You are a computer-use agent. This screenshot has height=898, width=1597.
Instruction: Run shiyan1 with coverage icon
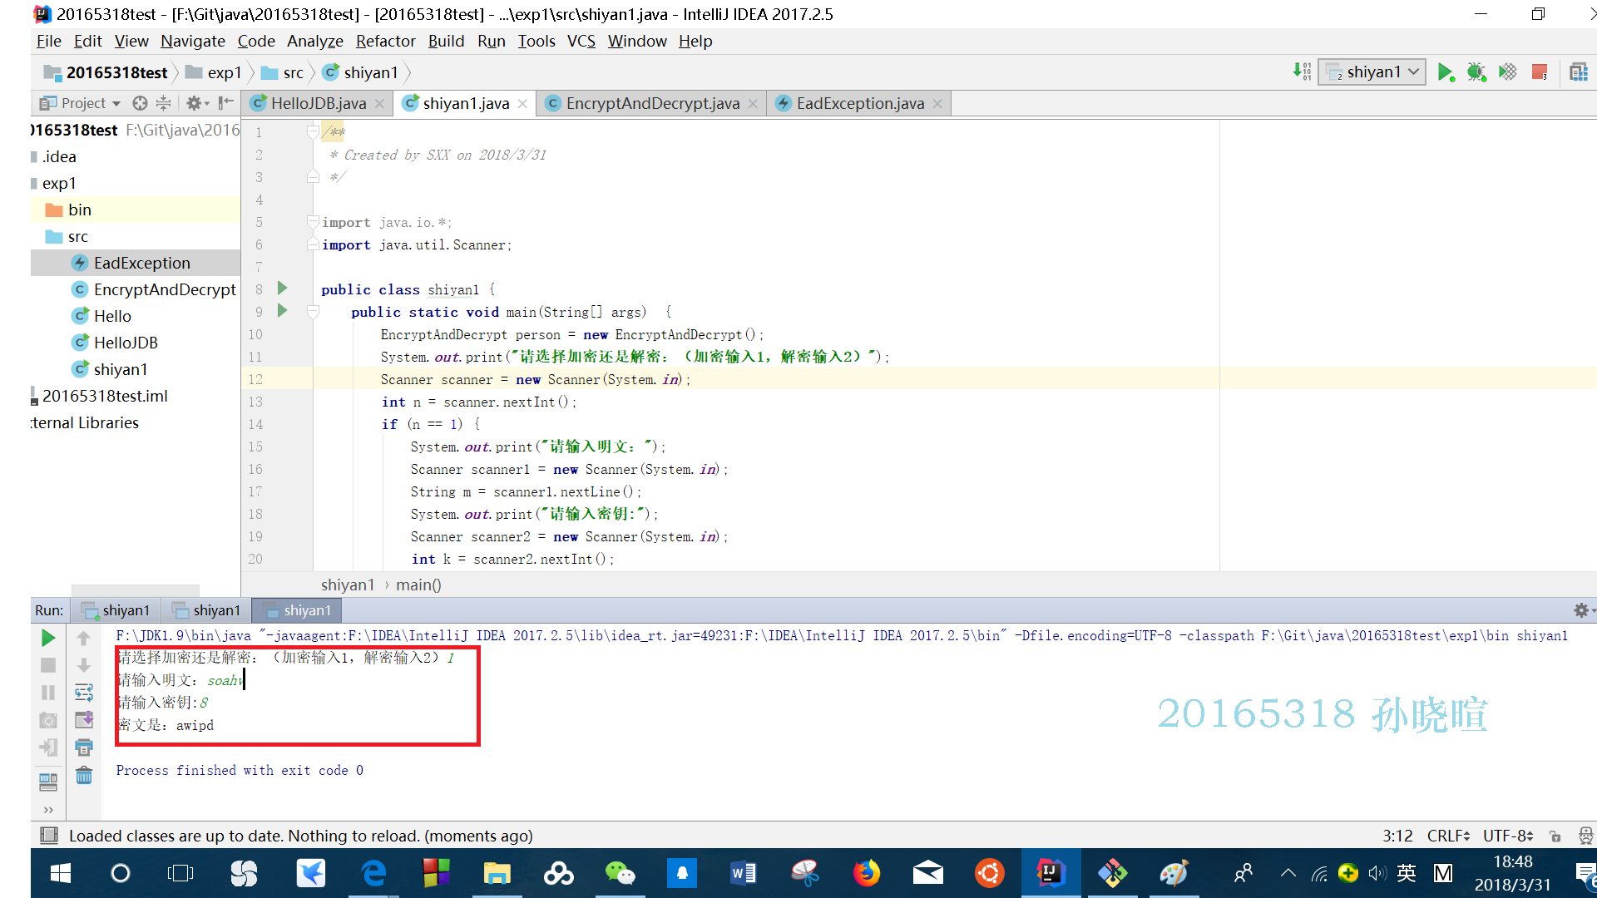[x=1507, y=72]
